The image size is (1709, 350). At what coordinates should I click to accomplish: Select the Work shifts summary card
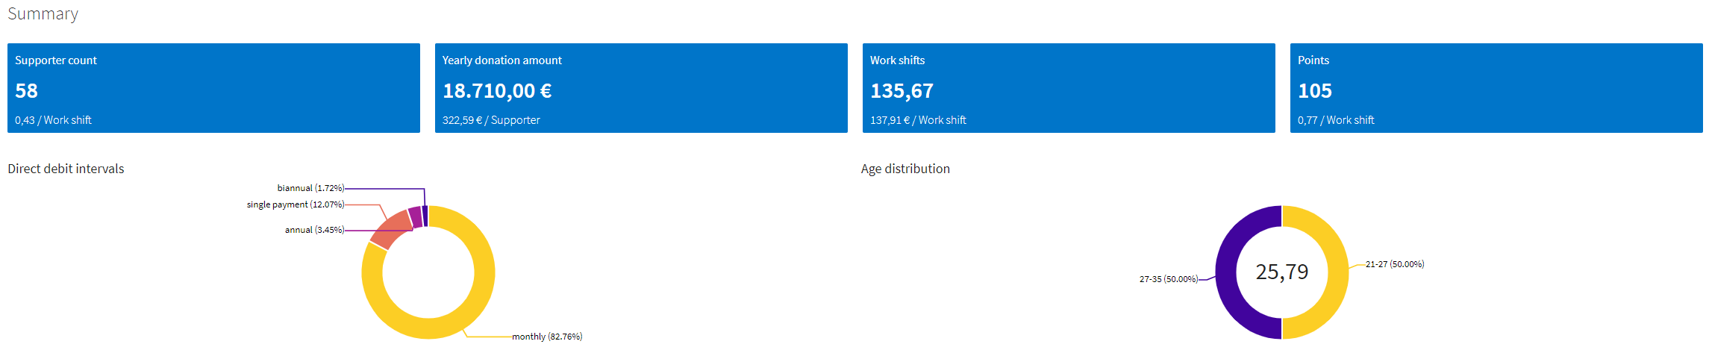click(1069, 88)
